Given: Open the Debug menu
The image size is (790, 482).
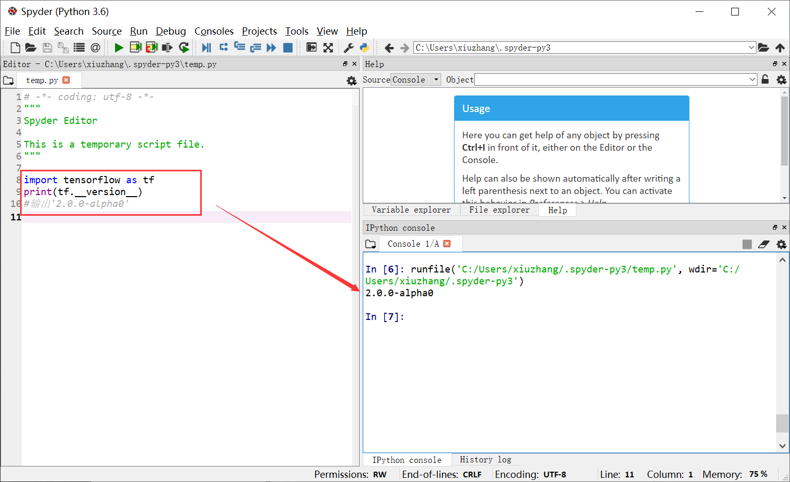Looking at the screenshot, I should (x=171, y=31).
